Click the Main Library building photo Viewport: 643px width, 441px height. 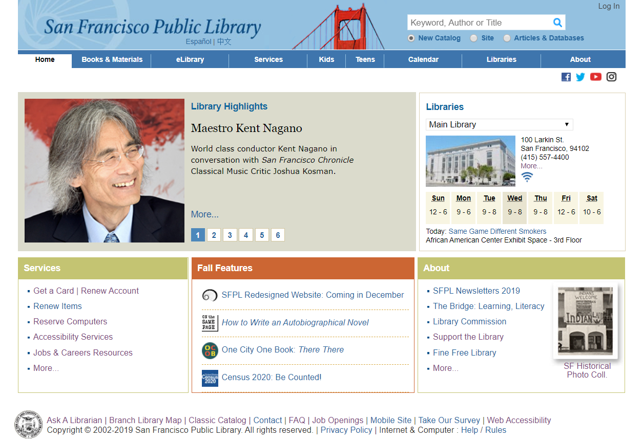[470, 161]
